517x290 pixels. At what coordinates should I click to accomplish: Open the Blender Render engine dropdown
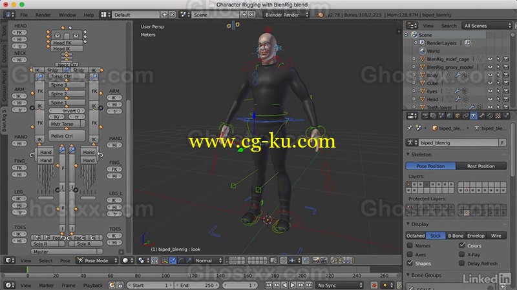point(286,14)
